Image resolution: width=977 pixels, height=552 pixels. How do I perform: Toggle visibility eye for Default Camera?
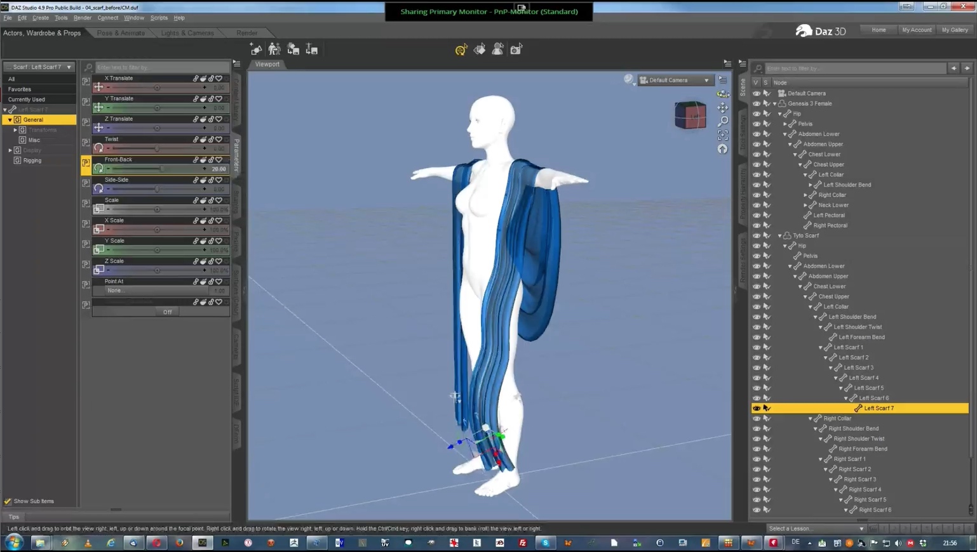tap(756, 93)
